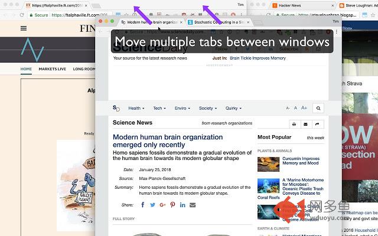Open the hamburger menu in the FT Alphaville window
Viewport: 378px width, 236px height.
pyautogui.click(x=24, y=28)
